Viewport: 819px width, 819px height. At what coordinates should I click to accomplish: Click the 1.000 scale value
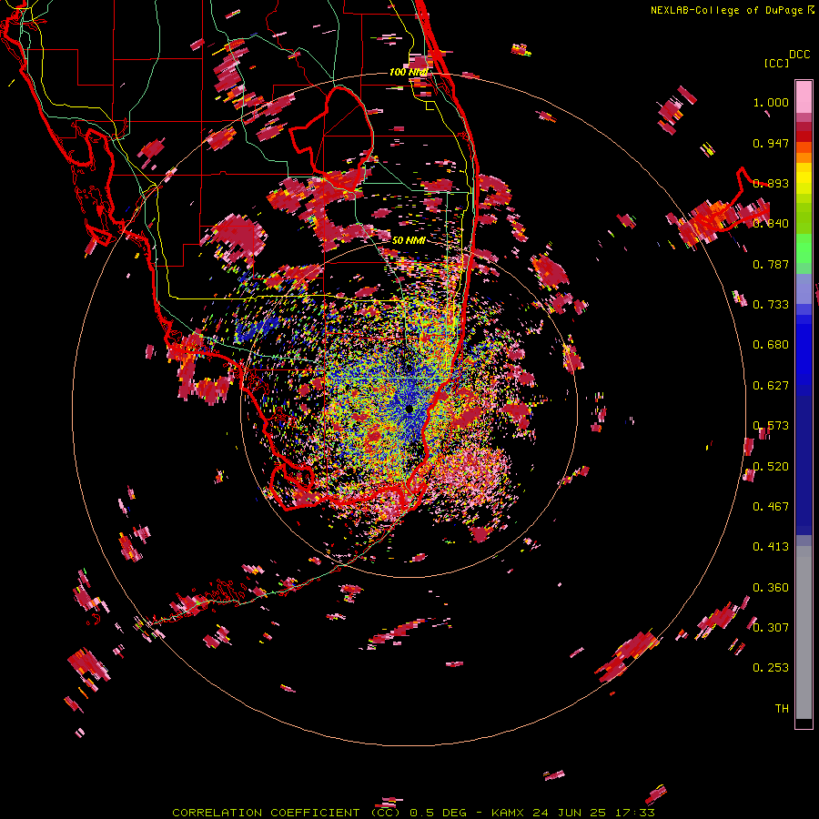coord(771,102)
